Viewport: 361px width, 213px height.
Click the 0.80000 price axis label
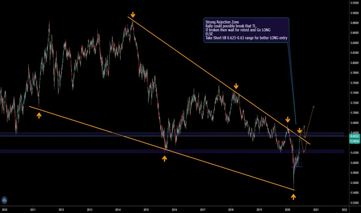pyautogui.click(x=355, y=63)
